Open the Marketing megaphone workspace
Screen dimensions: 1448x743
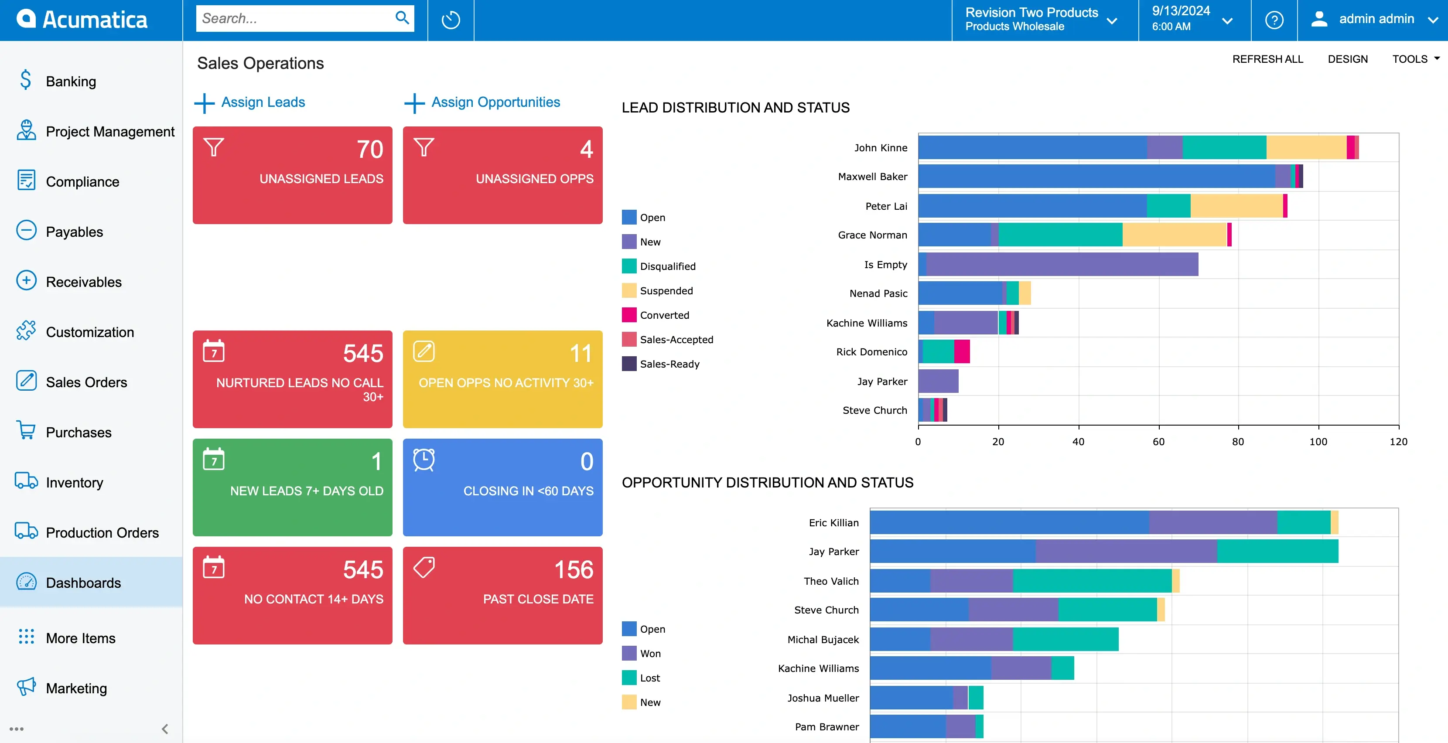tap(76, 688)
